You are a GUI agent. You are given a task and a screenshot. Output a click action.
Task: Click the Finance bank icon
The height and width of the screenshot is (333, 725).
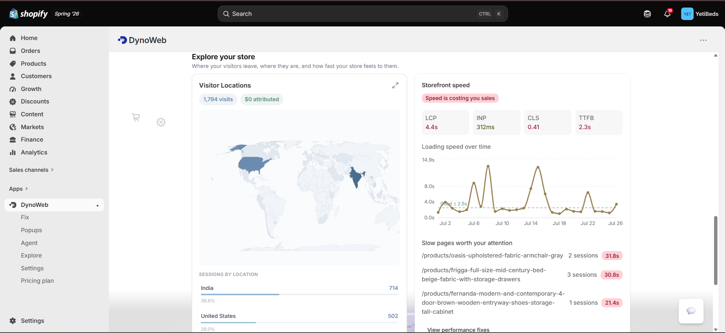pos(13,140)
